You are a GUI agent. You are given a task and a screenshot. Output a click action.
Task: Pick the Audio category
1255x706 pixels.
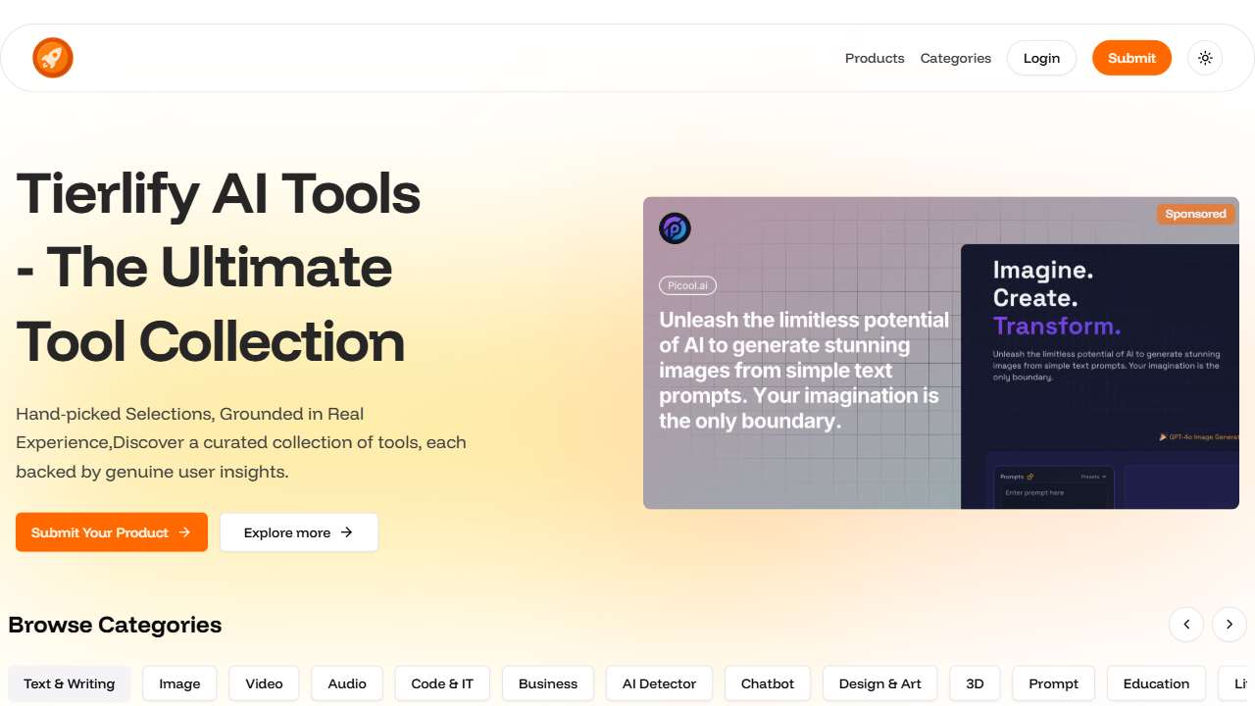point(347,683)
